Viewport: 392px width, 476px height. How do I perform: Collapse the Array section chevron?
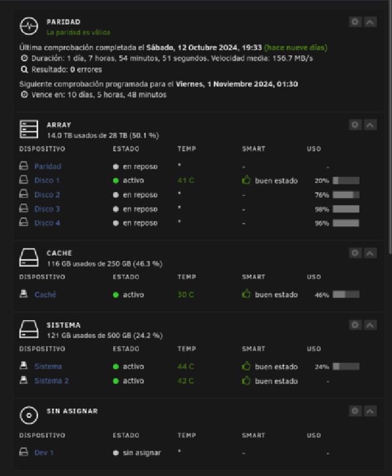(370, 125)
